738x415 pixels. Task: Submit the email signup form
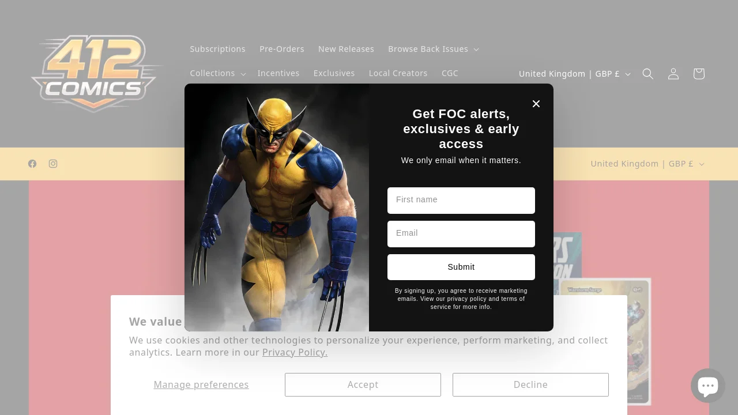point(461,267)
